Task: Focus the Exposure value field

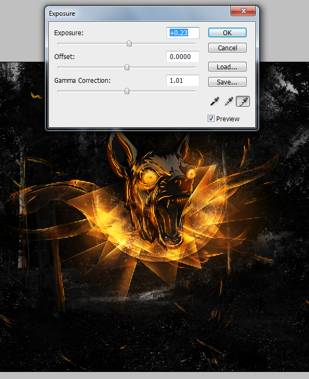Action: click(183, 33)
